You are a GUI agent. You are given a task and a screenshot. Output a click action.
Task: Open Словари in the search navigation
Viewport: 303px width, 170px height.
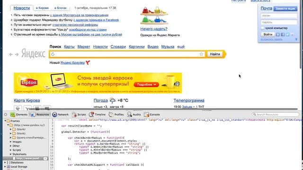[x=118, y=47]
